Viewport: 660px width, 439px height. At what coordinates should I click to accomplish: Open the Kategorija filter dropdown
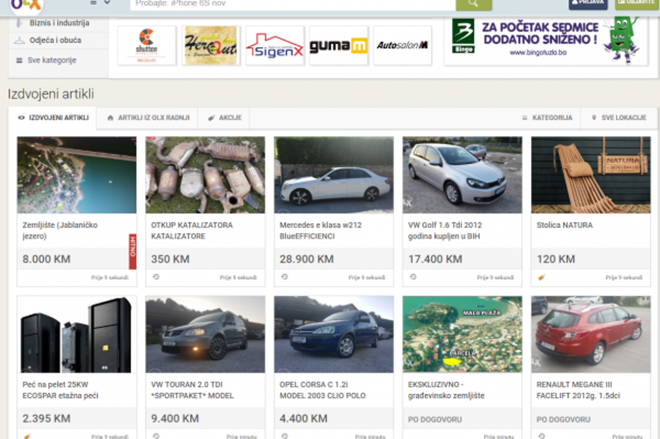(x=547, y=118)
